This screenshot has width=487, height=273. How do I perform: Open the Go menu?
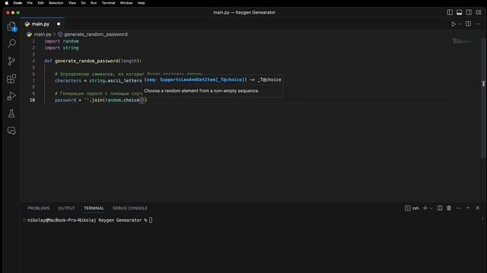(83, 3)
